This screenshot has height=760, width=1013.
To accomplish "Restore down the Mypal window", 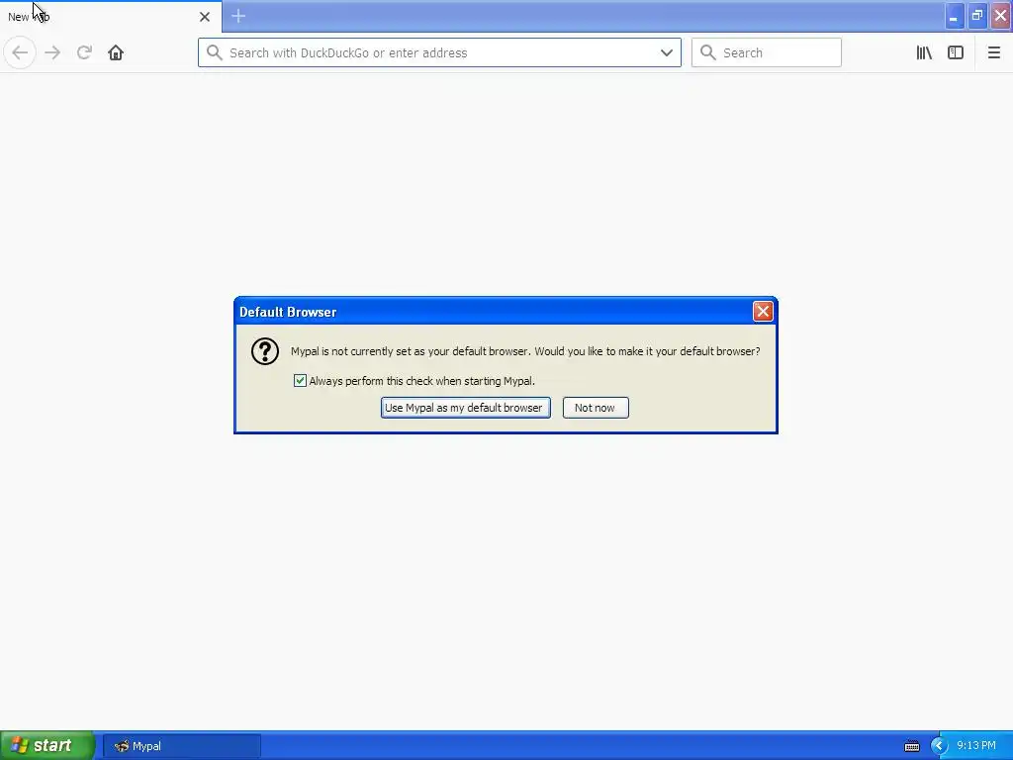I will point(977,16).
